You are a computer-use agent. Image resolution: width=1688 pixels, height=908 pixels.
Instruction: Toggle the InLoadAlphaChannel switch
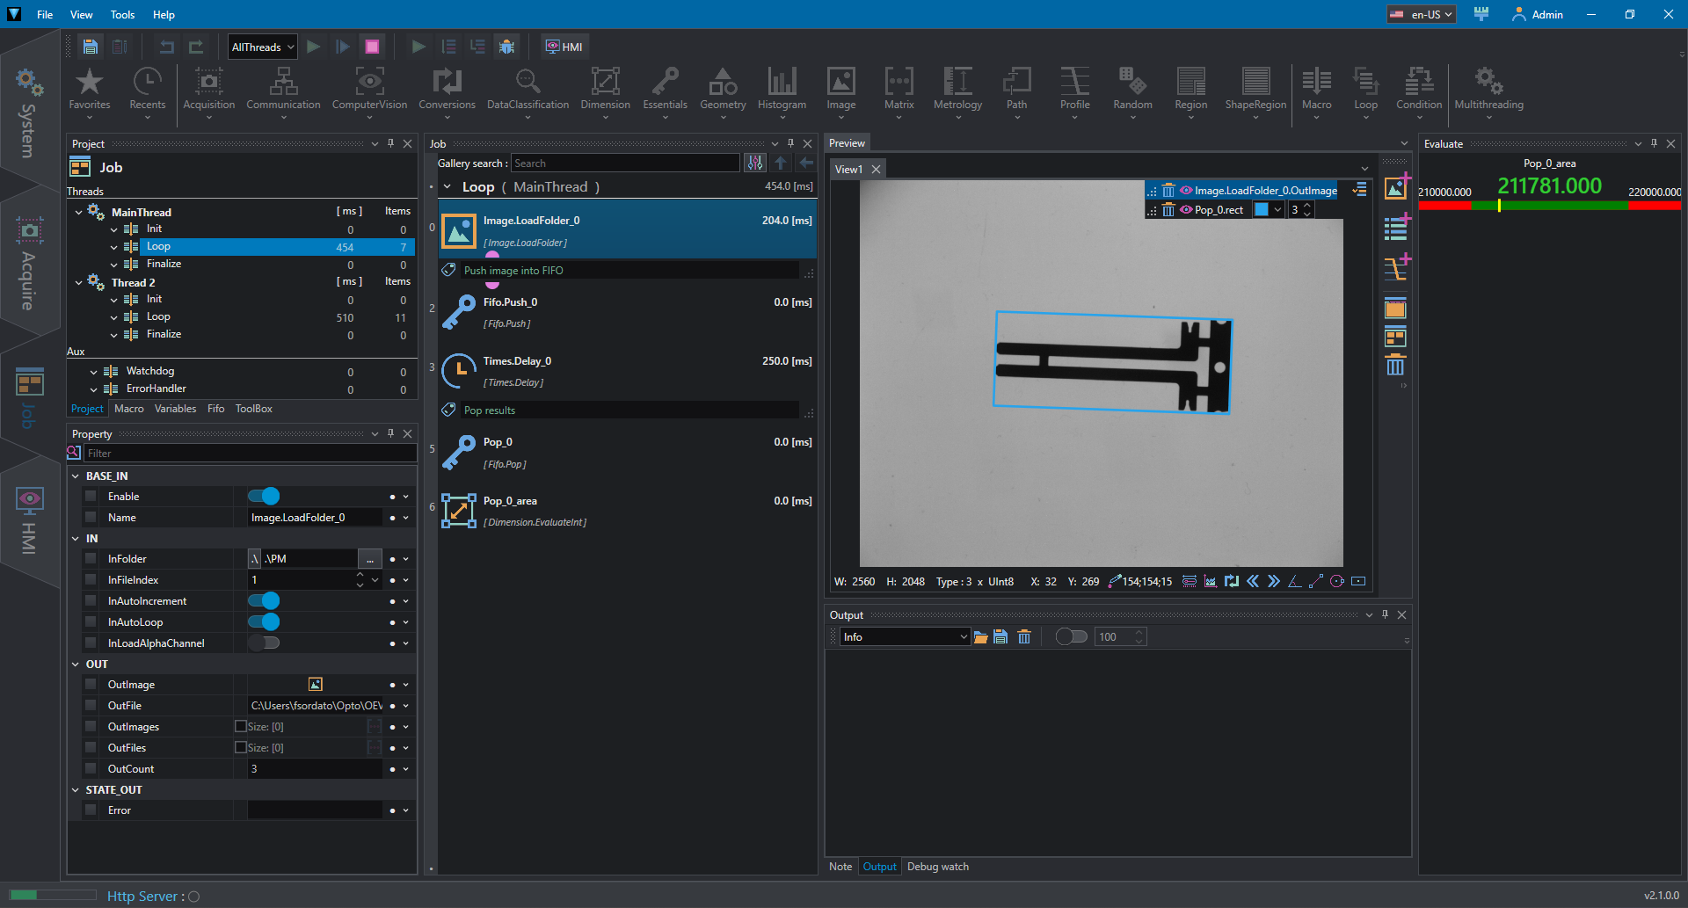point(264,643)
